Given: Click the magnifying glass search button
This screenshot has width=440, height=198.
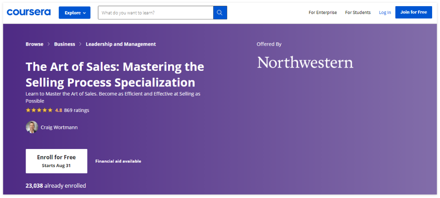Looking at the screenshot, I should pos(220,13).
